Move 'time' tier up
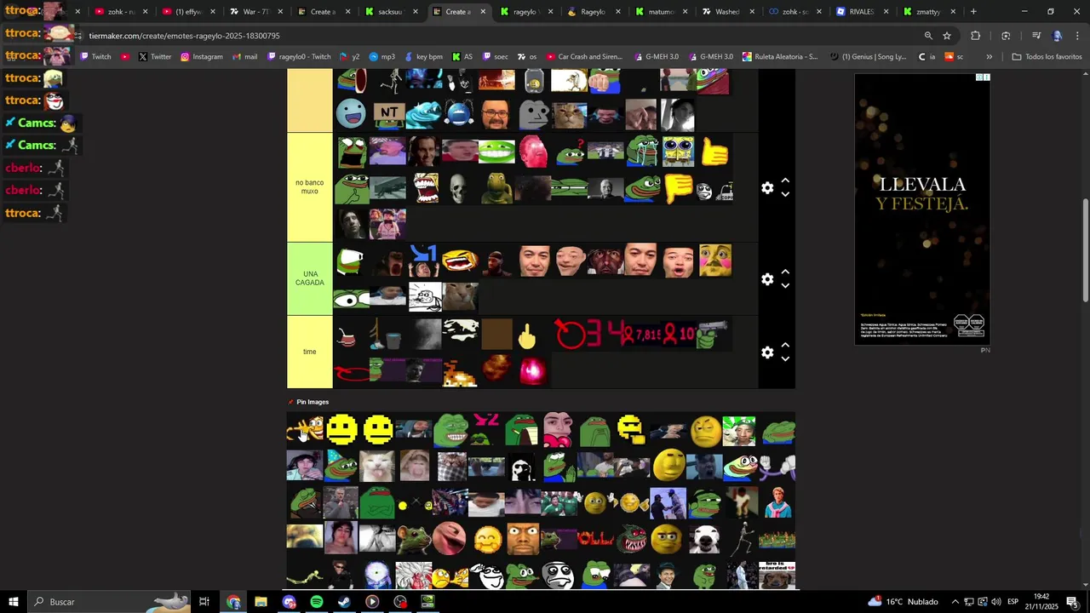 click(785, 346)
